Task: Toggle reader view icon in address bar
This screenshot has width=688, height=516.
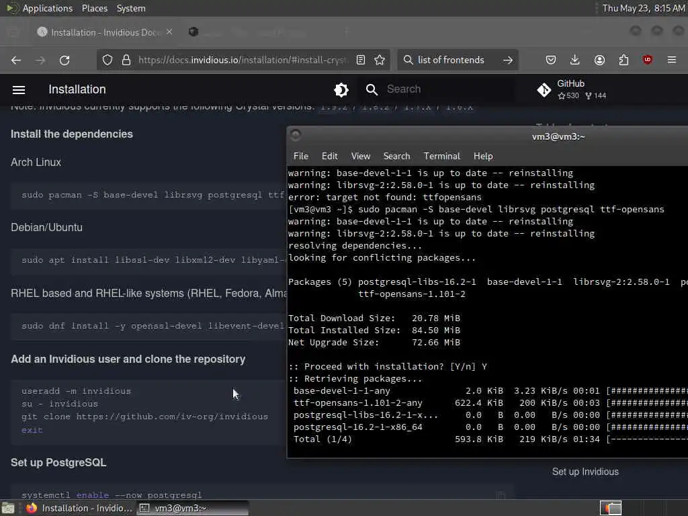Action: pyautogui.click(x=361, y=60)
